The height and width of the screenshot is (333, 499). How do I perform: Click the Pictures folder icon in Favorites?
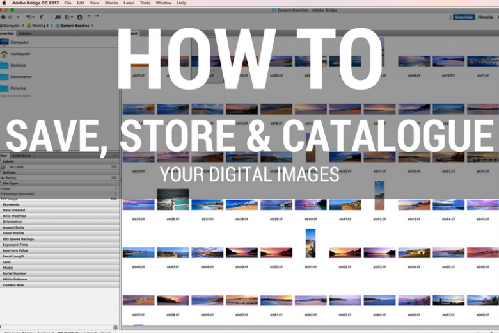[4, 88]
